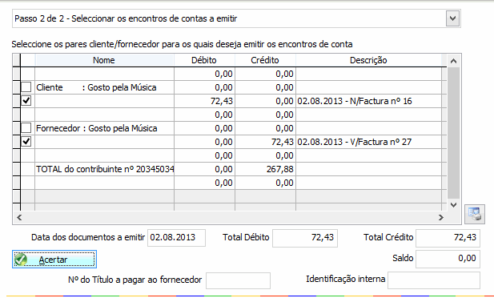Image resolution: width=494 pixels, height=298 pixels.
Task: Click the Total Débito field
Action: (305, 238)
